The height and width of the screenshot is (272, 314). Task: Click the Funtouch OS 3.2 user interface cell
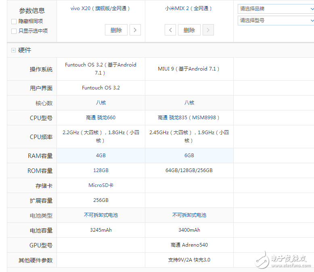pyautogui.click(x=101, y=88)
